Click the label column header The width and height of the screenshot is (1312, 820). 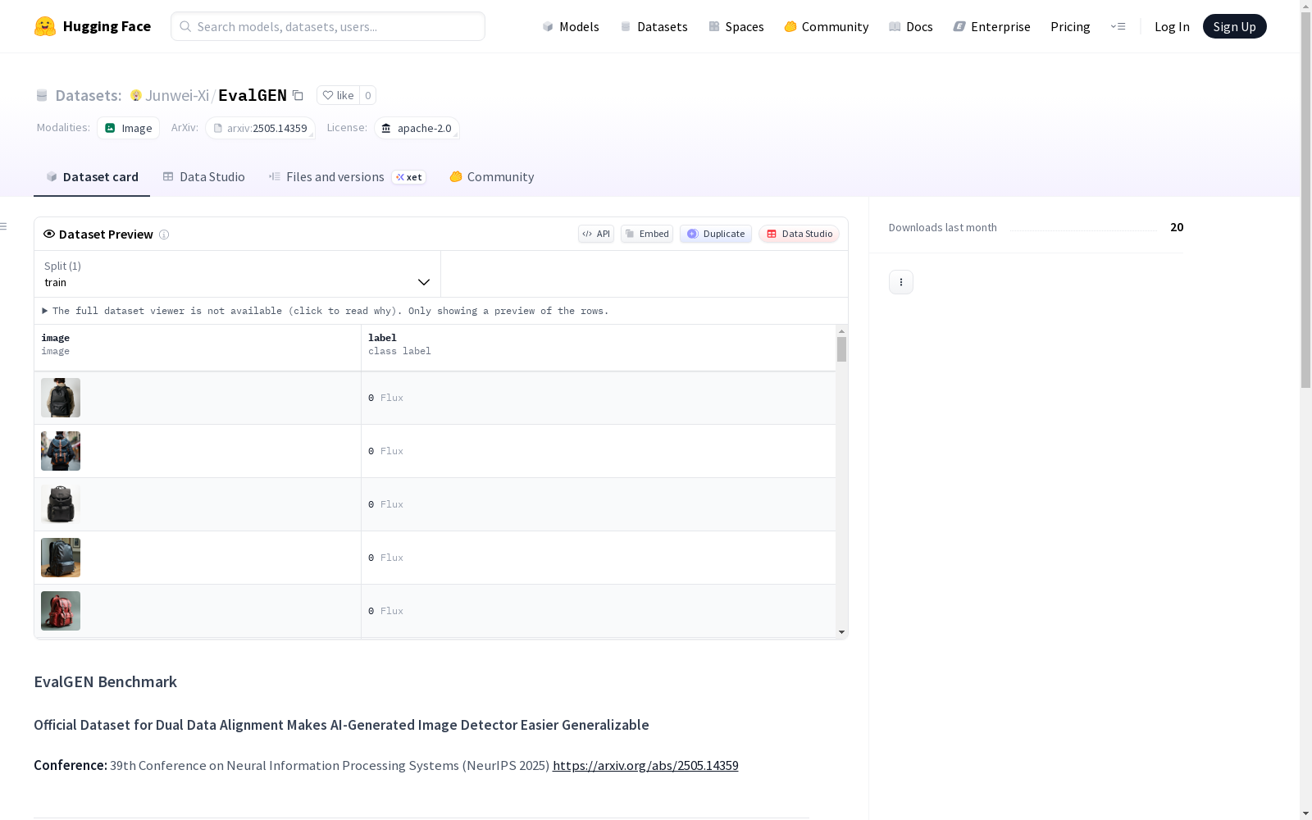coord(599,348)
